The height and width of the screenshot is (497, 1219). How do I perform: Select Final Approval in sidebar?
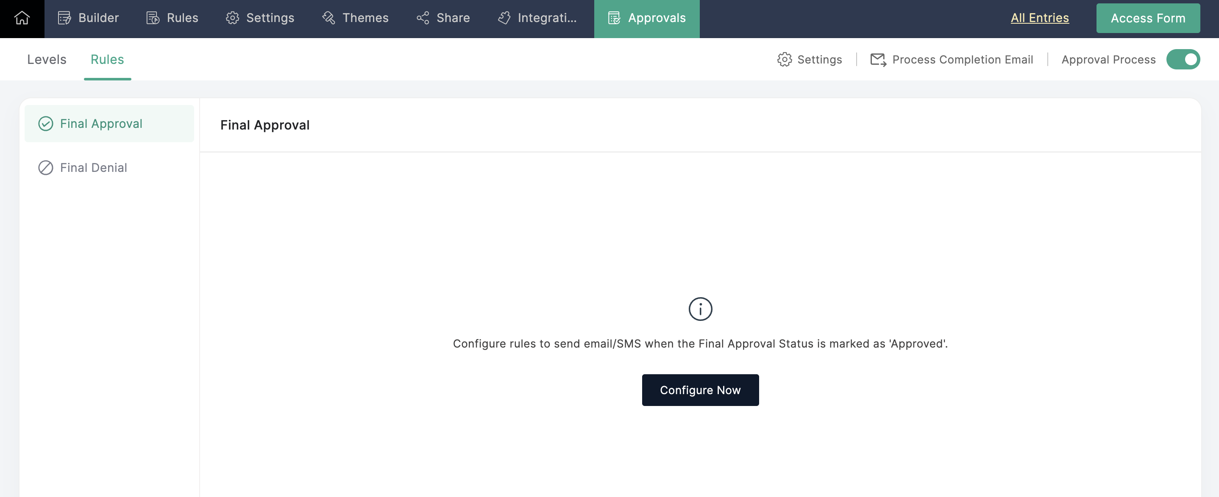click(x=101, y=124)
